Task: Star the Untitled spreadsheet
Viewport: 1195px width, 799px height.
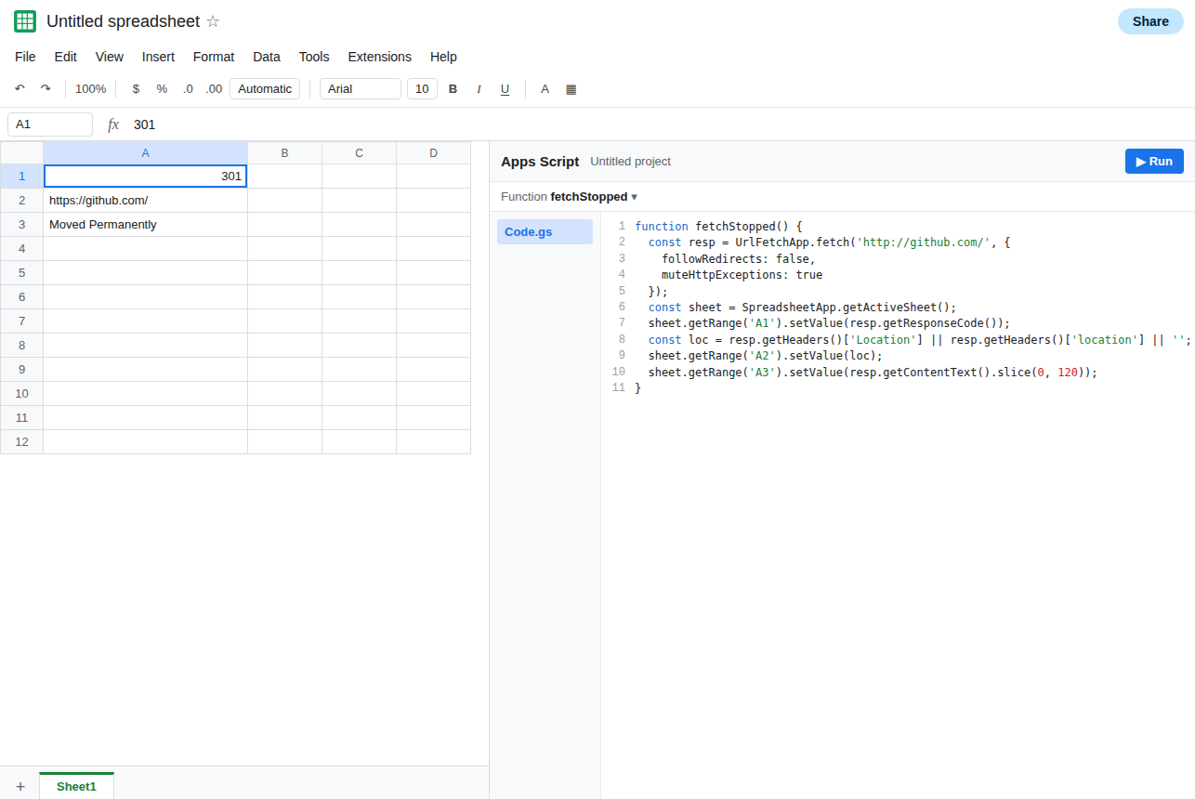Action: pyautogui.click(x=213, y=21)
